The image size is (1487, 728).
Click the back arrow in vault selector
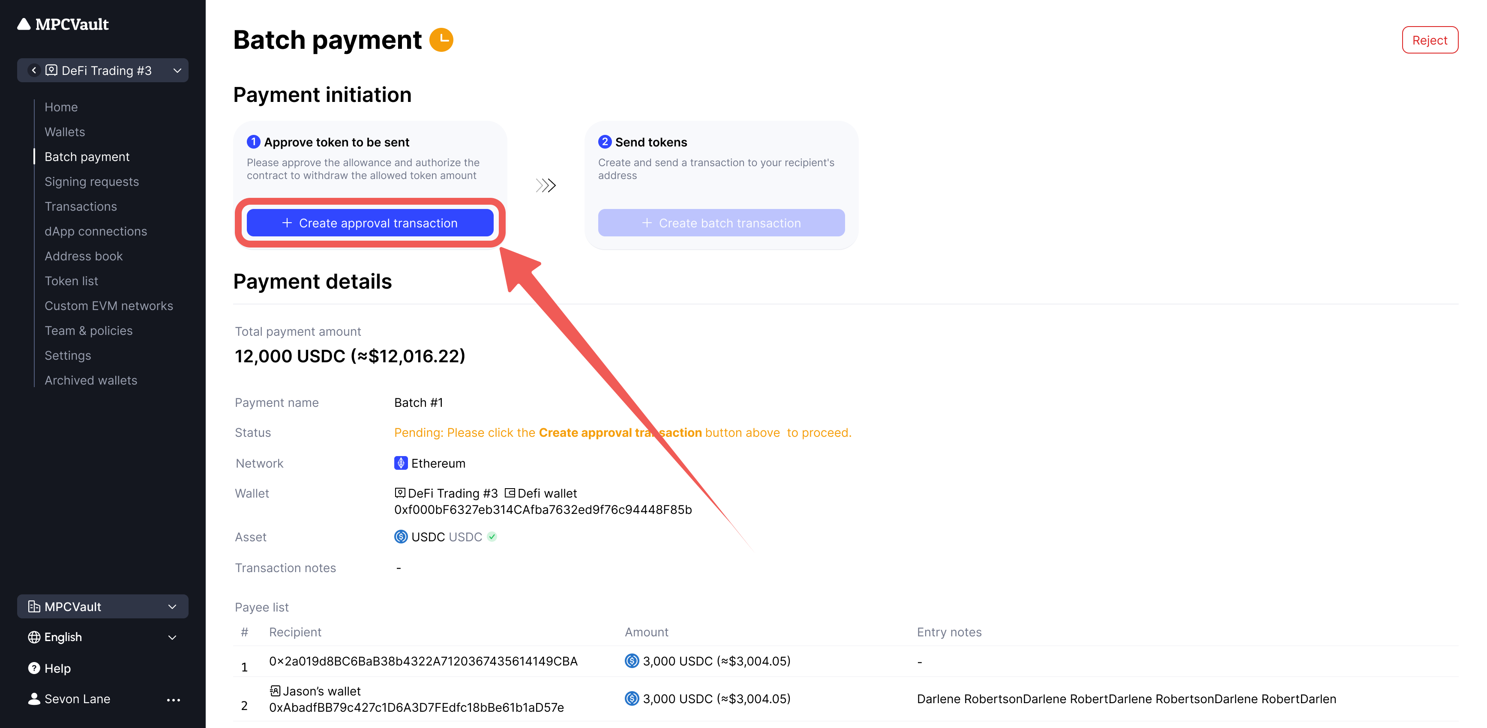point(34,70)
